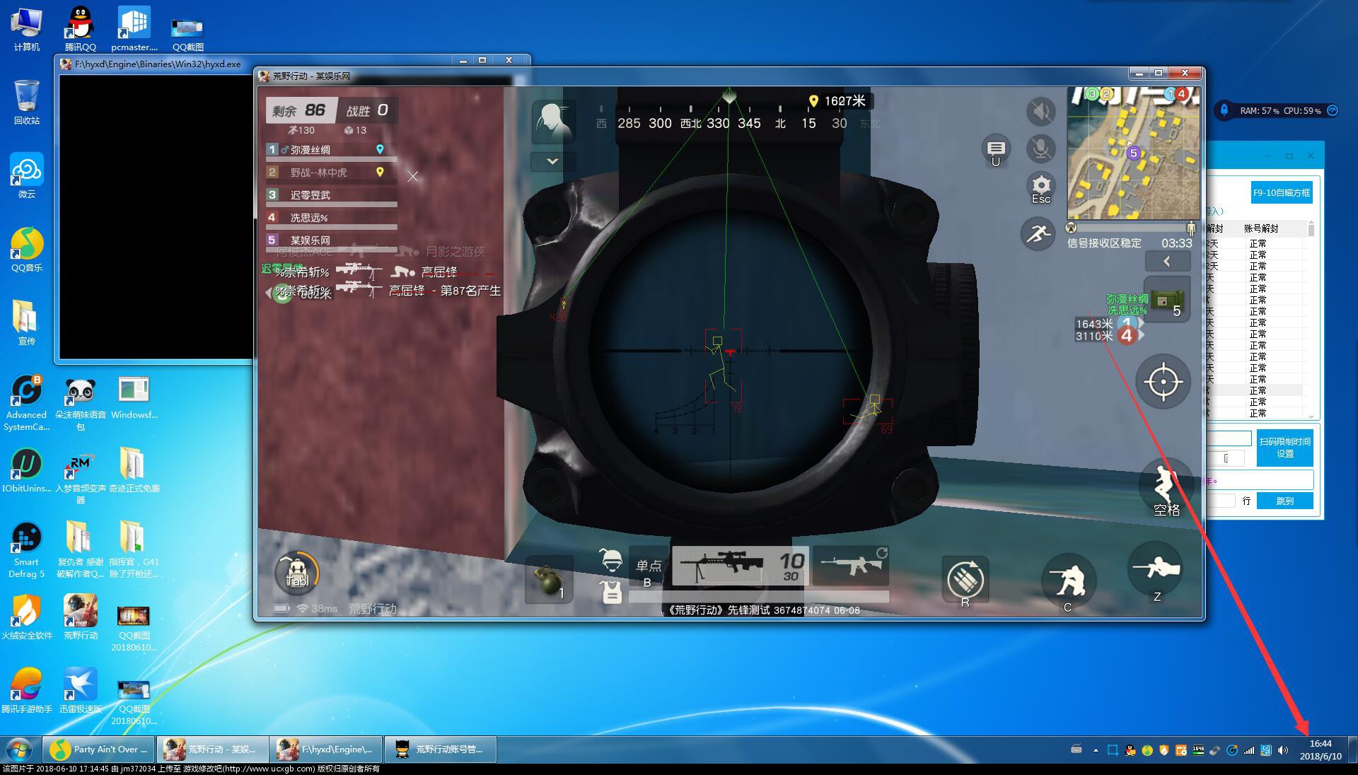The height and width of the screenshot is (775, 1358).
Task: Tap the crouch button labeled C
Action: coord(1068,583)
